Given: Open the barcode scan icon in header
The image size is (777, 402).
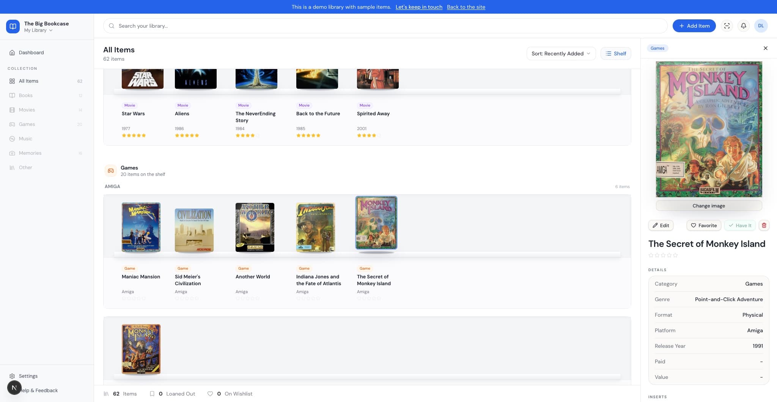Looking at the screenshot, I should (727, 26).
